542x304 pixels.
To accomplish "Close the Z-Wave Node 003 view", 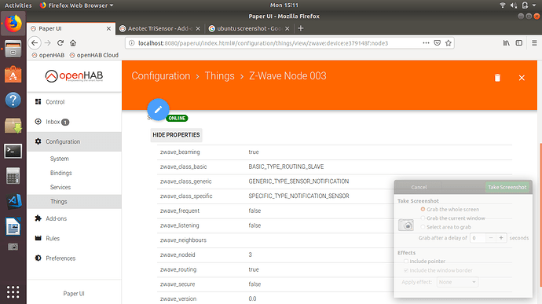I will (x=522, y=78).
